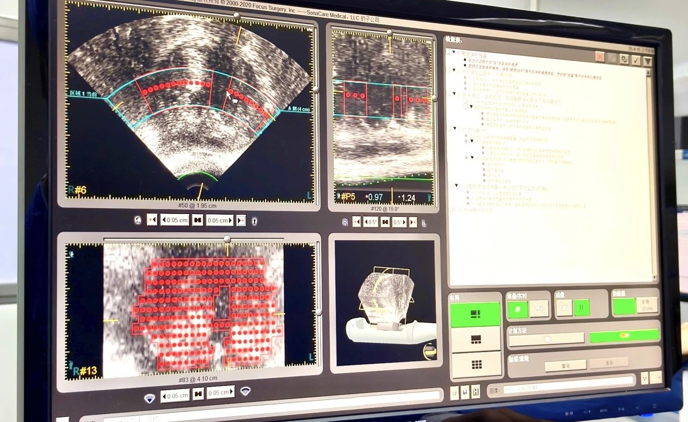Viewport: 688px width, 422px height.
Task: Click the pause button in imaging group
Action: 581,307
